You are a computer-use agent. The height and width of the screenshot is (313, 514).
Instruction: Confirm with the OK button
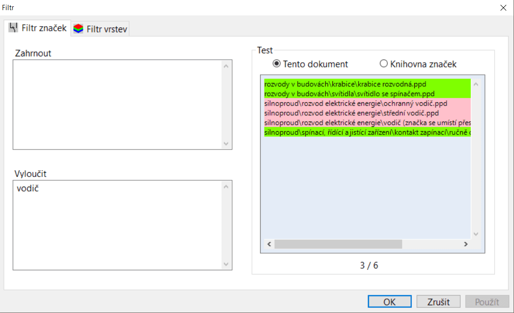click(x=389, y=301)
